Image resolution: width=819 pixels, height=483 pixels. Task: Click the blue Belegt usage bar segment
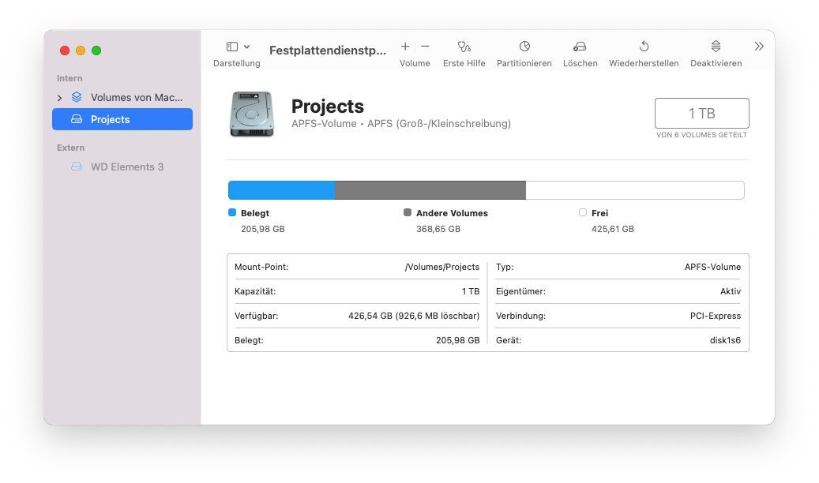point(281,190)
